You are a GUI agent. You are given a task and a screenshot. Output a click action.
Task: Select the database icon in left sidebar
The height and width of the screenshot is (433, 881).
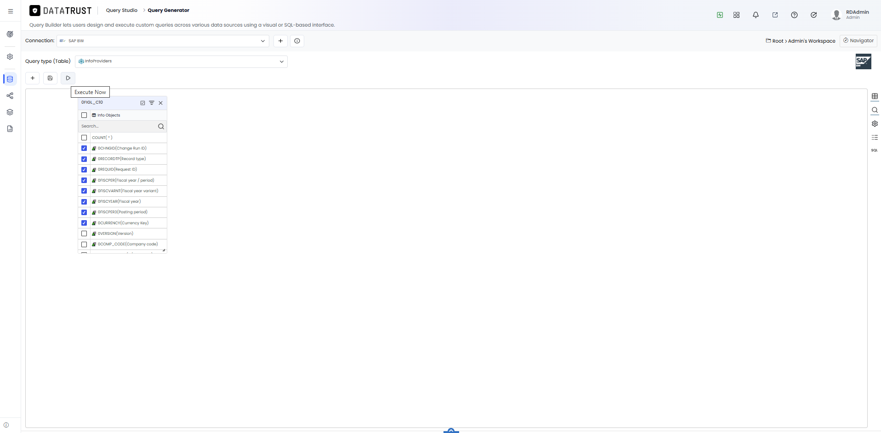(x=10, y=79)
